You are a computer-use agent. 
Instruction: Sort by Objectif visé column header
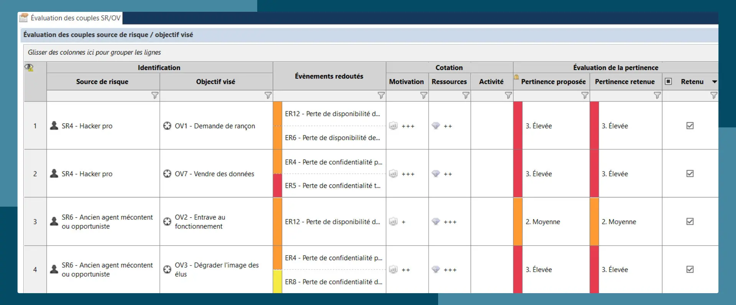(x=216, y=82)
